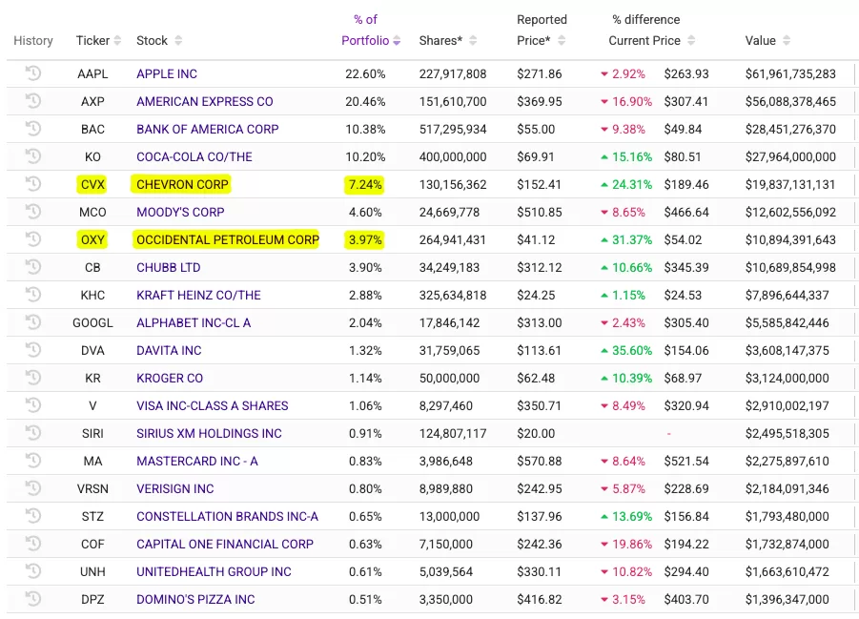
Task: Open history icon for Apple Inc row
Action: [33, 73]
